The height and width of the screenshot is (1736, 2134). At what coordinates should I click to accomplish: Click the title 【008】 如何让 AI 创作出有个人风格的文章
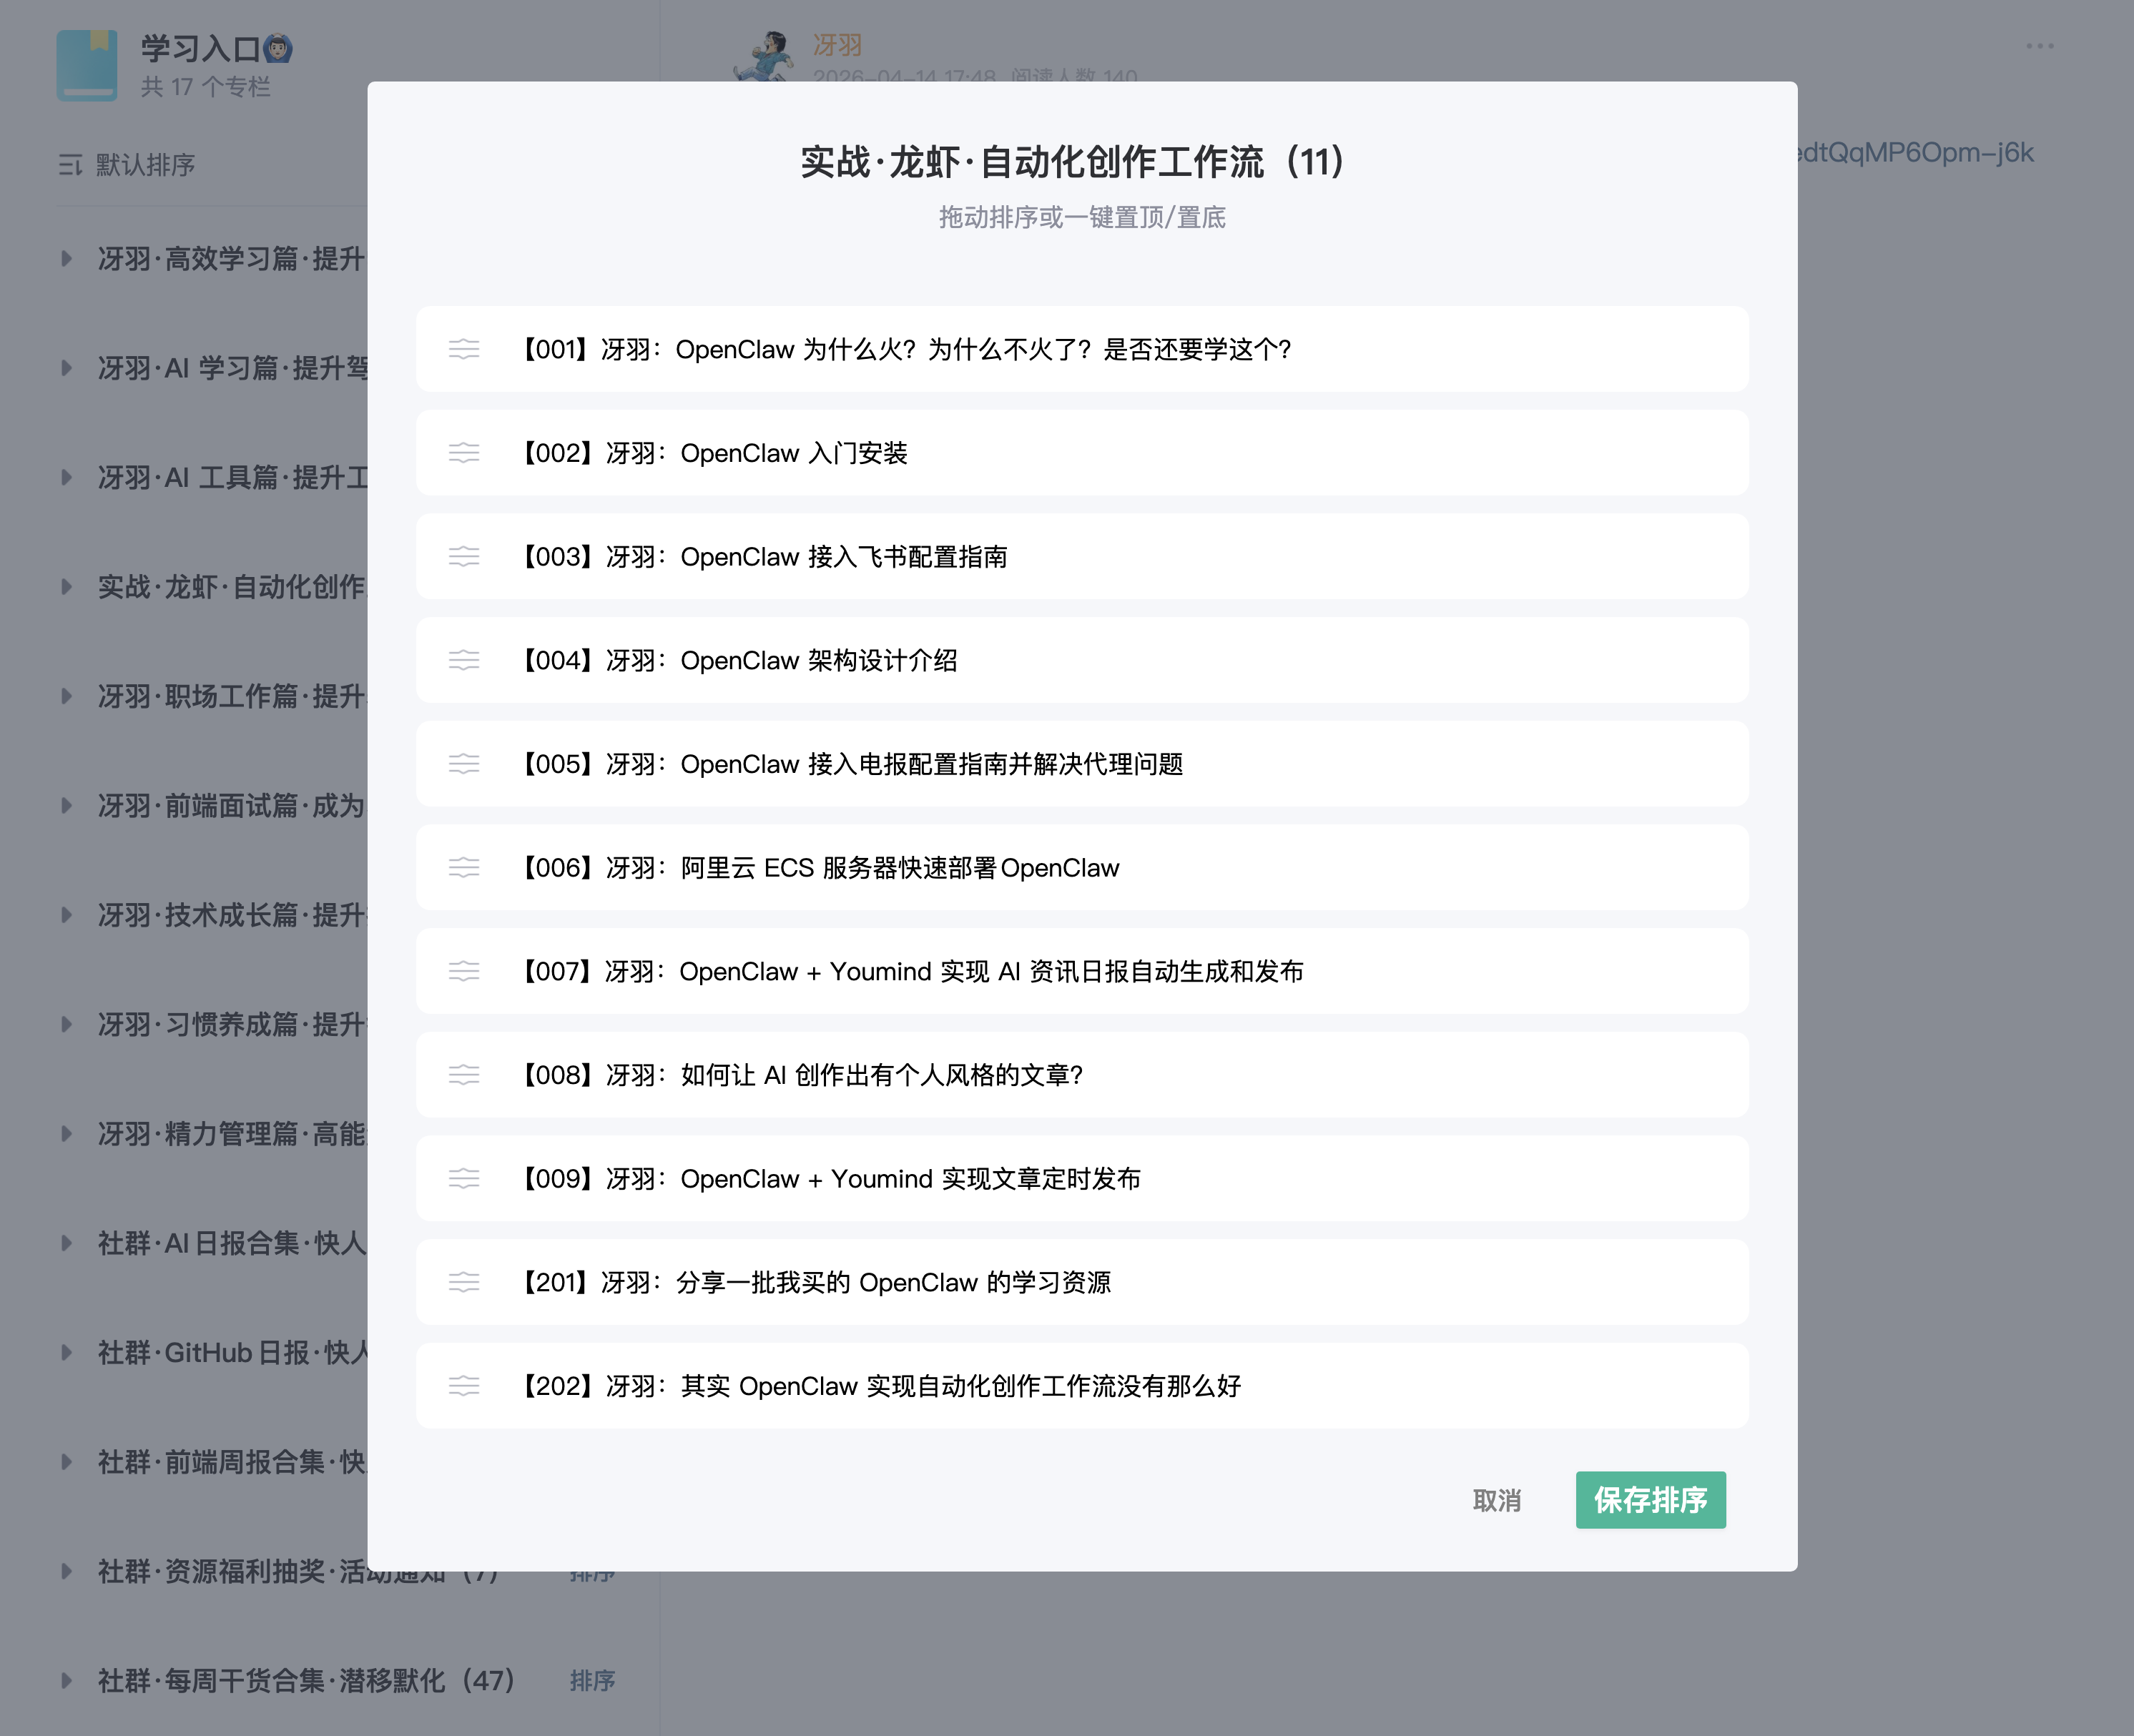click(x=800, y=1075)
